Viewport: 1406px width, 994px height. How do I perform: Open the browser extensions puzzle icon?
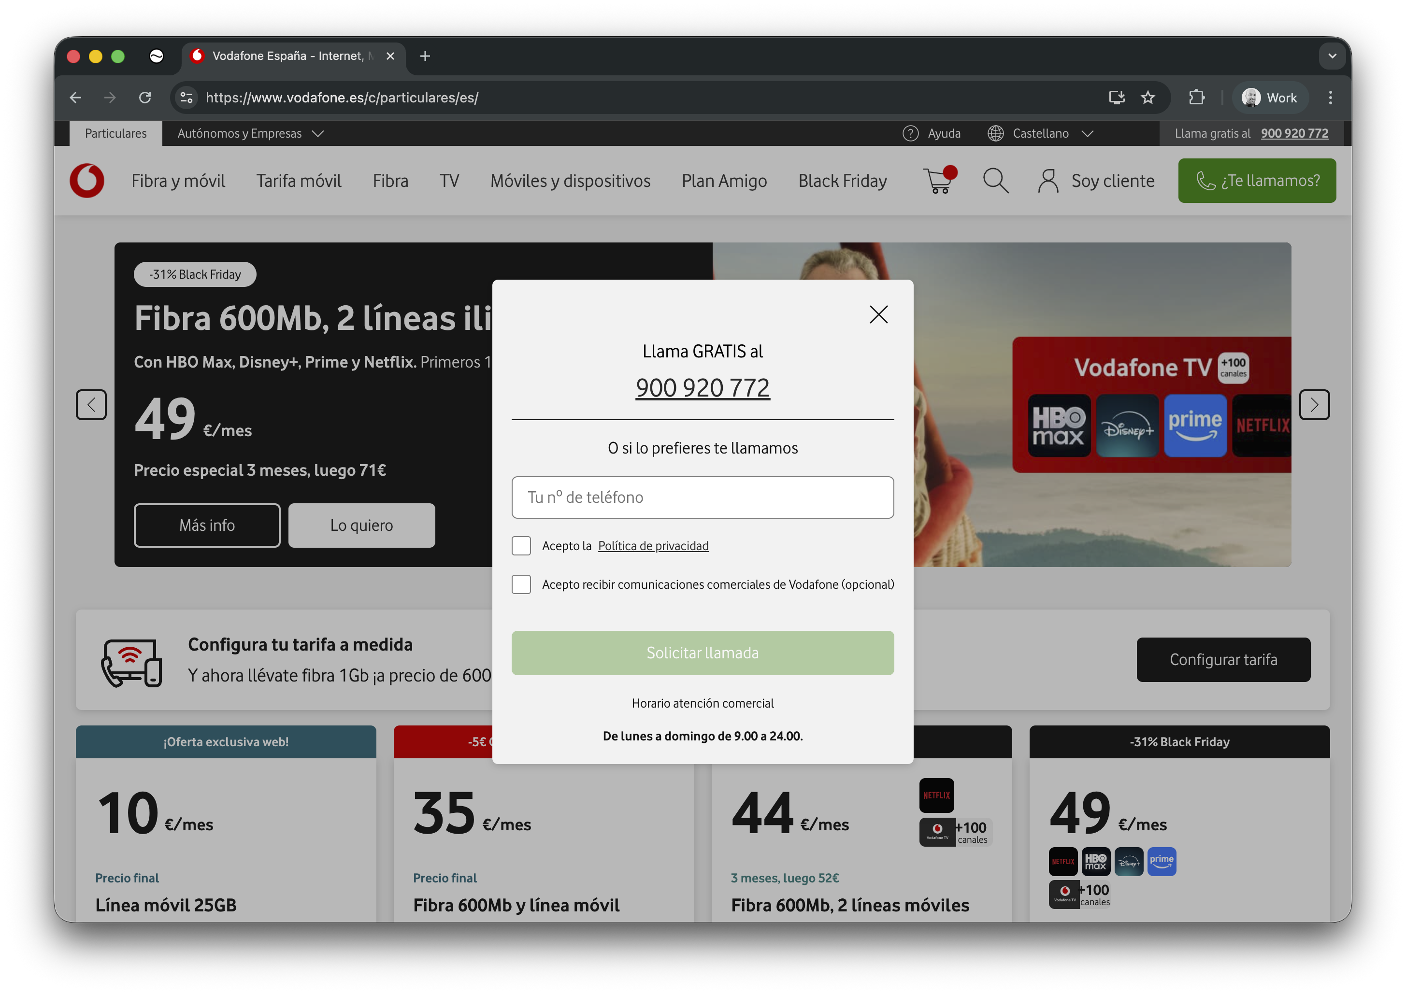[x=1196, y=97]
